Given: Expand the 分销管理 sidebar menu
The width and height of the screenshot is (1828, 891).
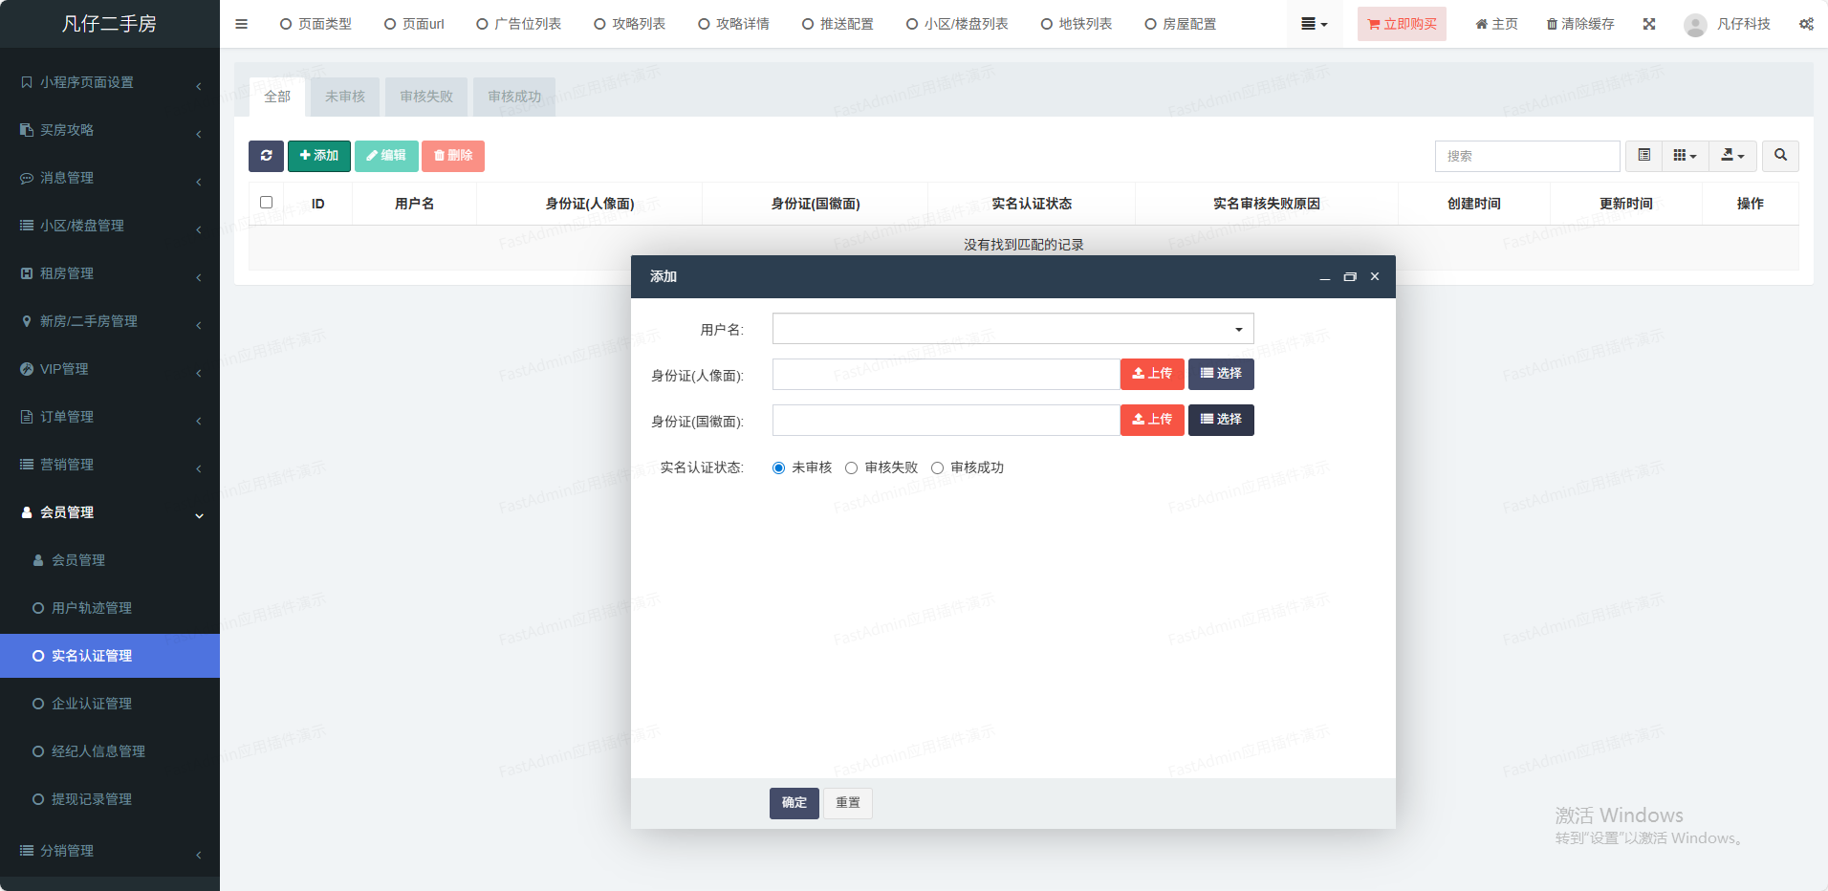Looking at the screenshot, I should [x=110, y=851].
